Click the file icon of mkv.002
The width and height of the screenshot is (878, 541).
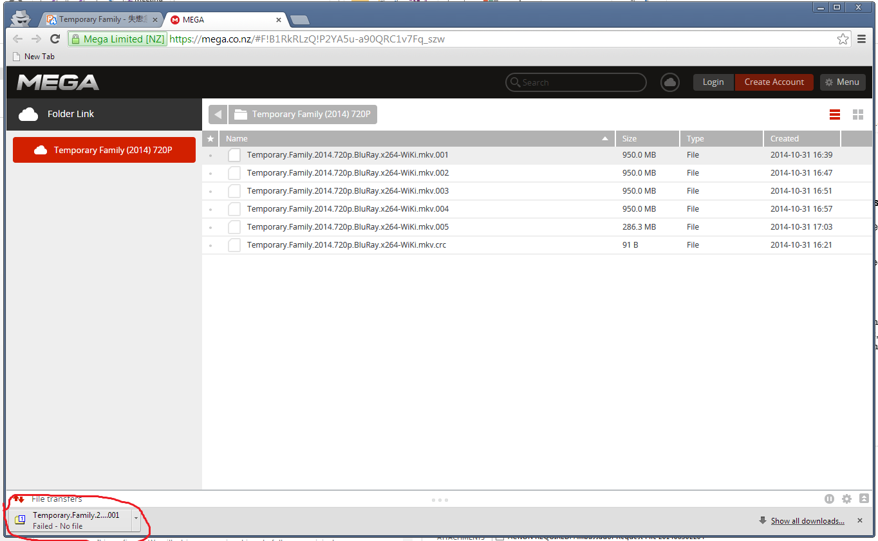click(x=234, y=173)
